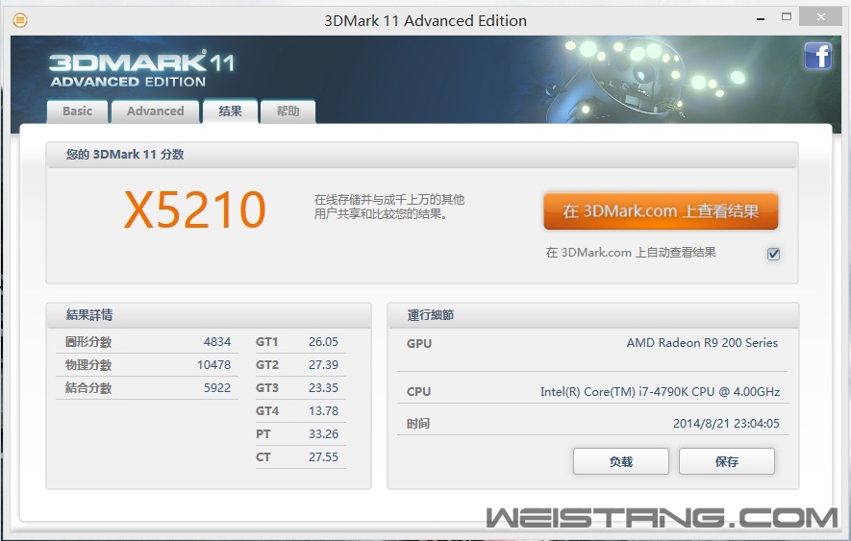Minimize the 3DMark 11 window
Image resolution: width=851 pixels, height=541 pixels.
[x=761, y=19]
